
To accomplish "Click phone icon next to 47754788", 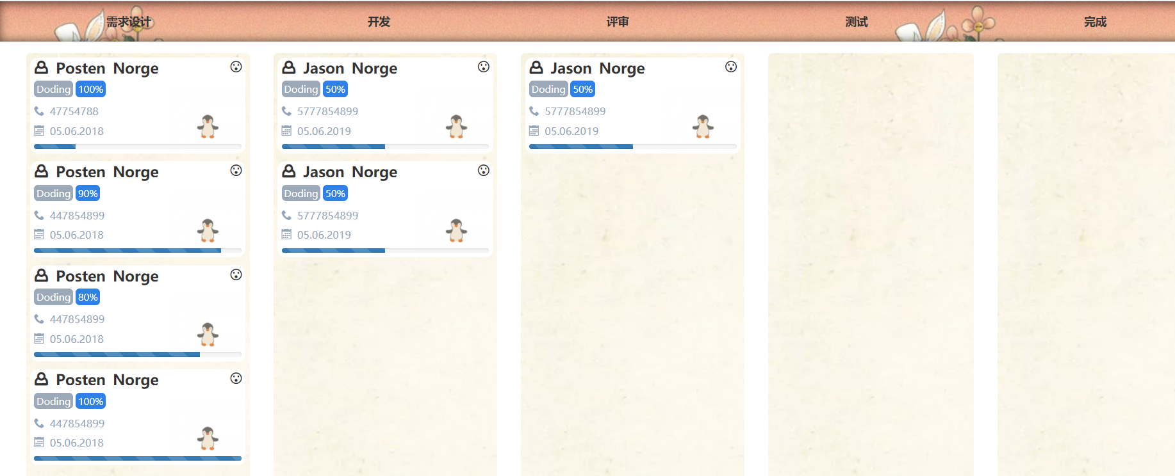I will tap(39, 111).
